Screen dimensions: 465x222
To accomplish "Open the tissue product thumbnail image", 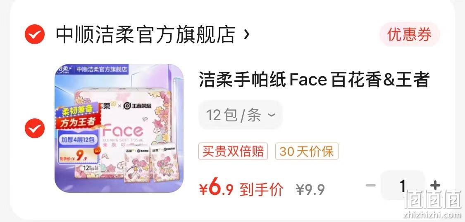I will (x=119, y=128).
